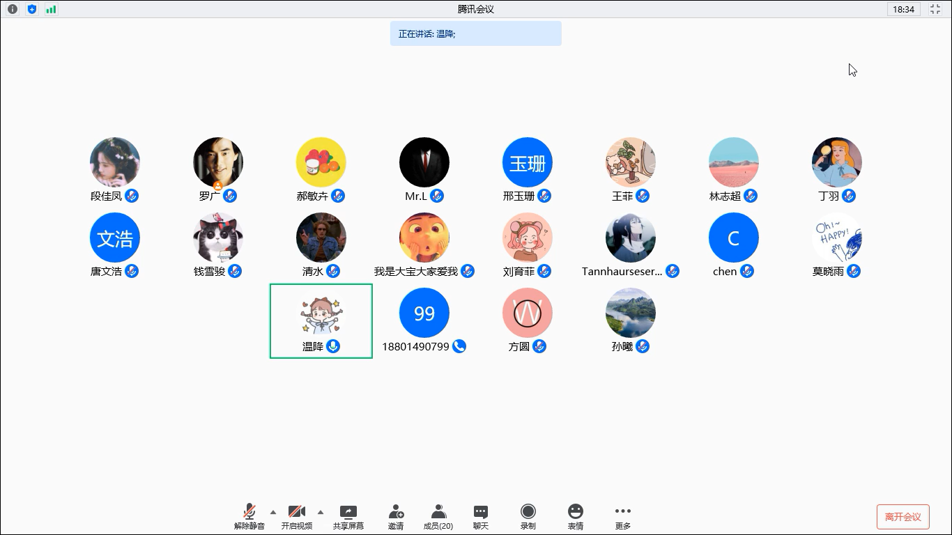Click the 18:34 meeting timer
This screenshot has height=535, width=952.
click(x=903, y=9)
